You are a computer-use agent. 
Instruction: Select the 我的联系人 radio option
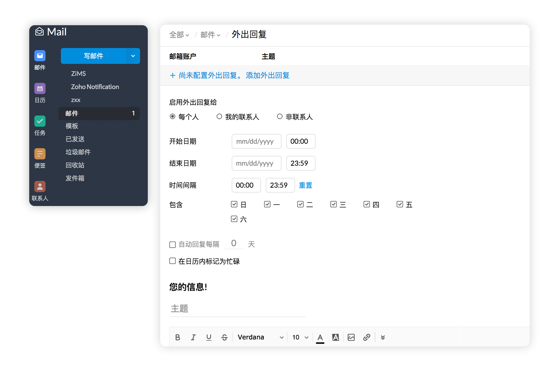click(219, 117)
